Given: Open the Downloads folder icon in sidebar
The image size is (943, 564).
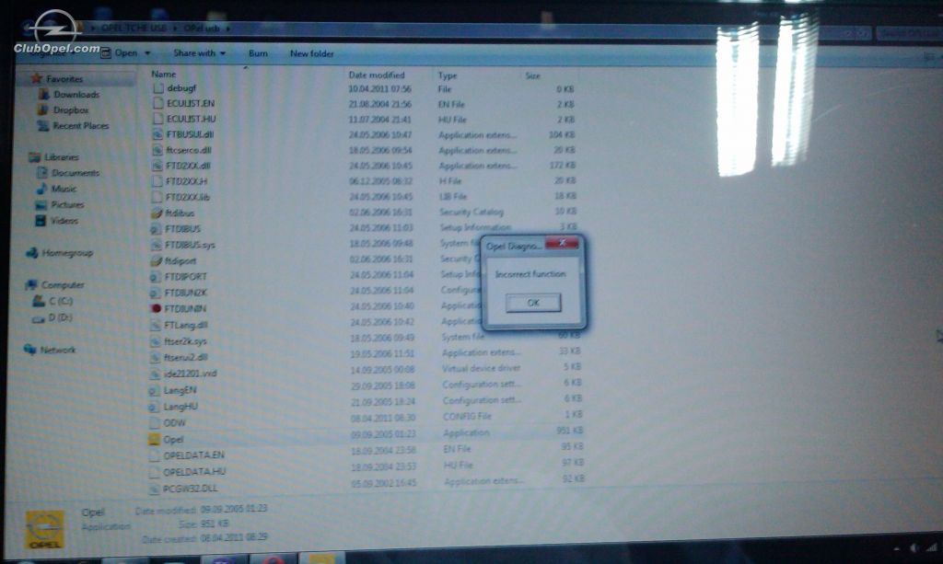Looking at the screenshot, I should (44, 94).
